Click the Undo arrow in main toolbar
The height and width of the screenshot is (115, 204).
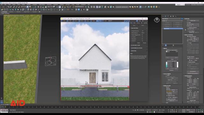tap(9, 7)
